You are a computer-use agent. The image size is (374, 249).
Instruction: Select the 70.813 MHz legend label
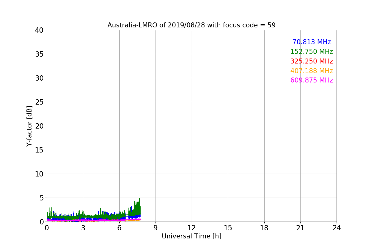click(312, 42)
